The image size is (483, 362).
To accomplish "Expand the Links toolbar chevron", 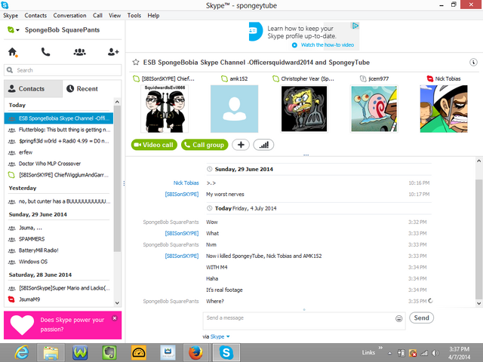I will coord(380,348).
